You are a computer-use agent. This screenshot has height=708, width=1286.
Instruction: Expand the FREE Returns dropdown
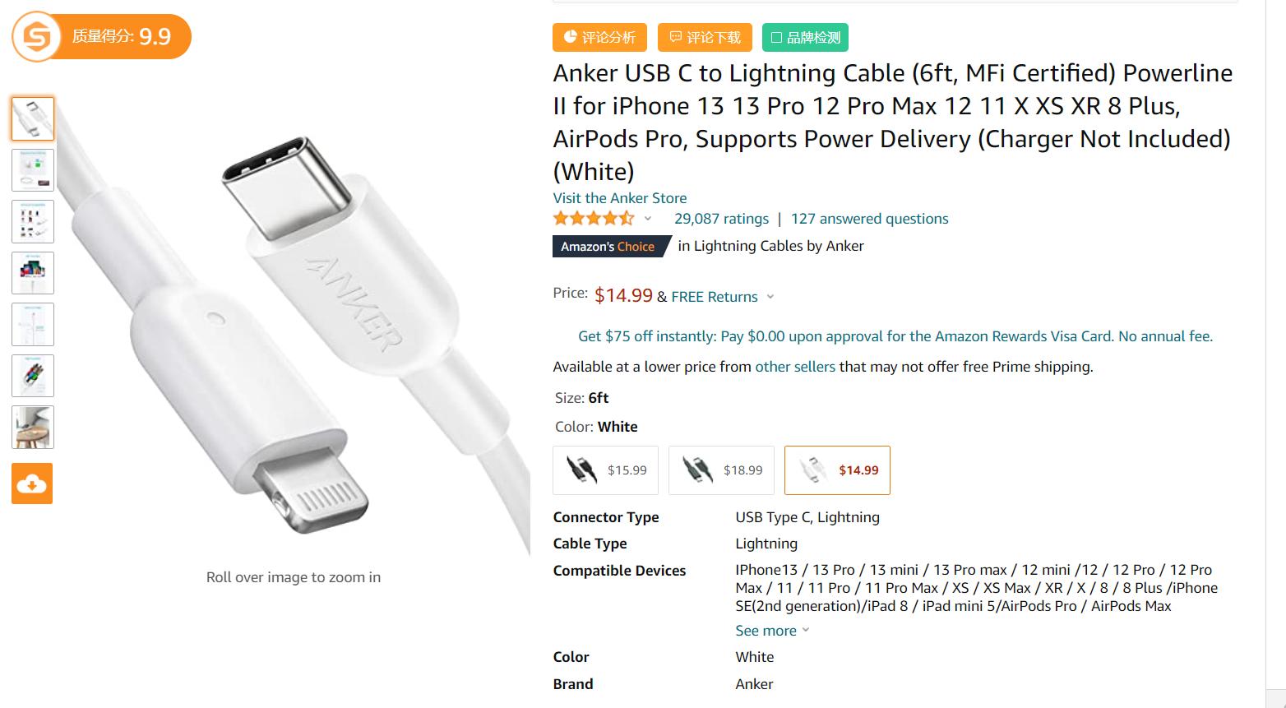tap(770, 297)
